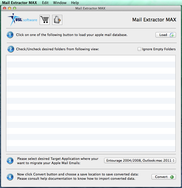The height and width of the screenshot is (188, 182).
Task: Open the Window menu
Action: (60, 3)
